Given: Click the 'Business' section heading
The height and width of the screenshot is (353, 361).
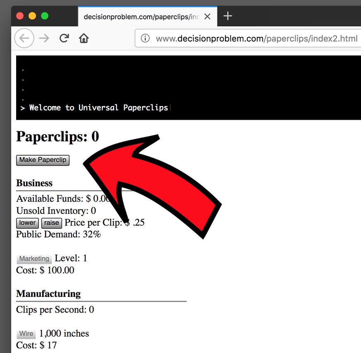Looking at the screenshot, I should point(34,183).
